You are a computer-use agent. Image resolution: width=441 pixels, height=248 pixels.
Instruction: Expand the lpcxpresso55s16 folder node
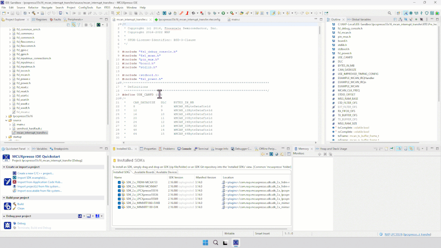click(x=7, y=116)
